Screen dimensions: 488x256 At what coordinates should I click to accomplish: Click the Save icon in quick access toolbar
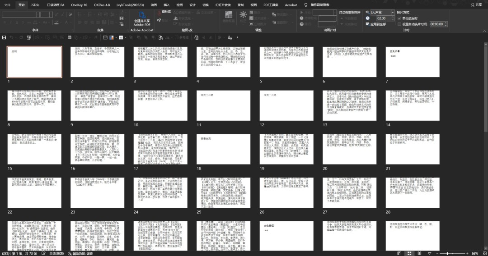click(4, 37)
